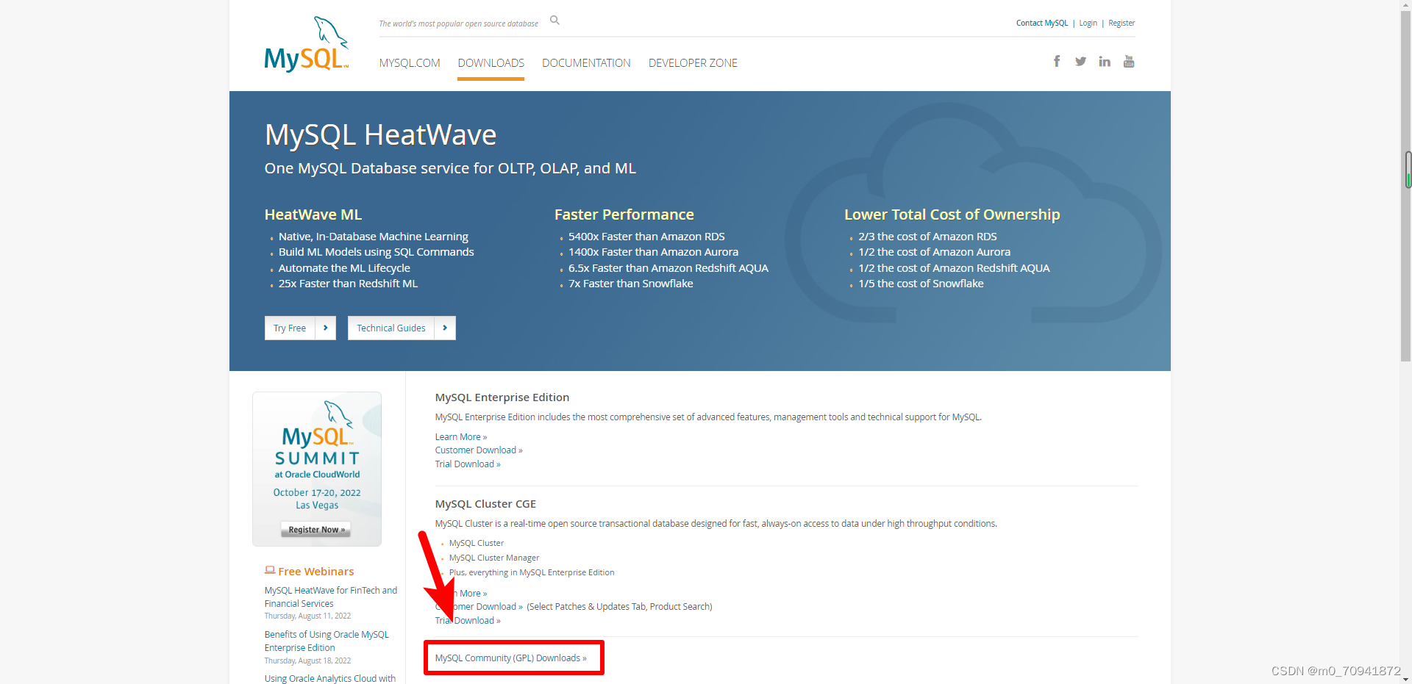Open the Free Webinars heading link

pos(316,572)
